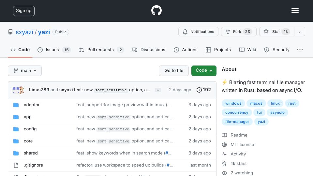This screenshot has height=176, width=313.
Task: Click the "last month" timestamp
Action: point(200,165)
